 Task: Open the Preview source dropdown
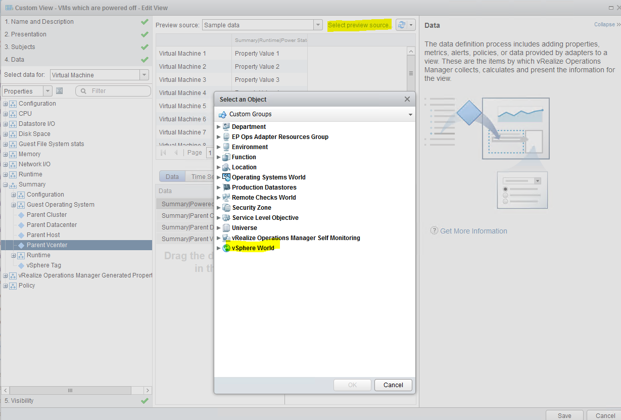pyautogui.click(x=318, y=25)
